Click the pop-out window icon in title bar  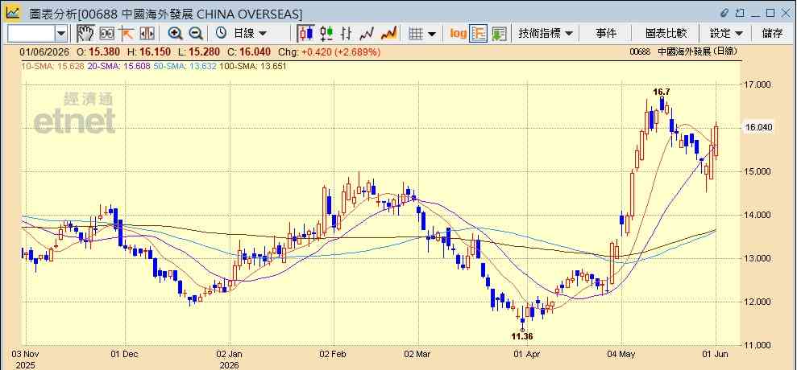[740, 13]
